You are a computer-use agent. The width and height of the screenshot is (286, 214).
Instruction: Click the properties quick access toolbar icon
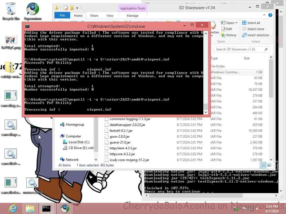point(66,8)
